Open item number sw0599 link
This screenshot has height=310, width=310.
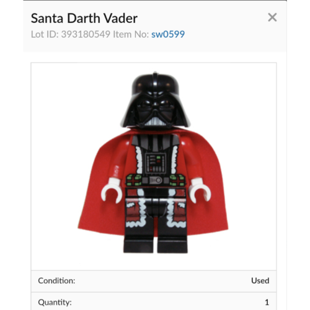[168, 34]
